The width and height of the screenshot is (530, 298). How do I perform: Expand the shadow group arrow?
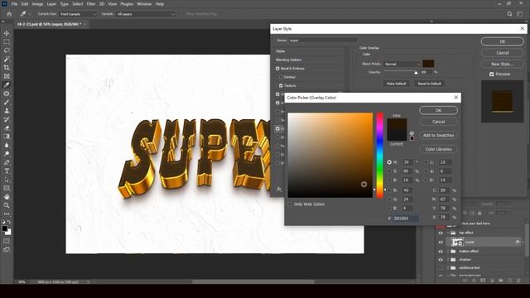[x=448, y=260]
